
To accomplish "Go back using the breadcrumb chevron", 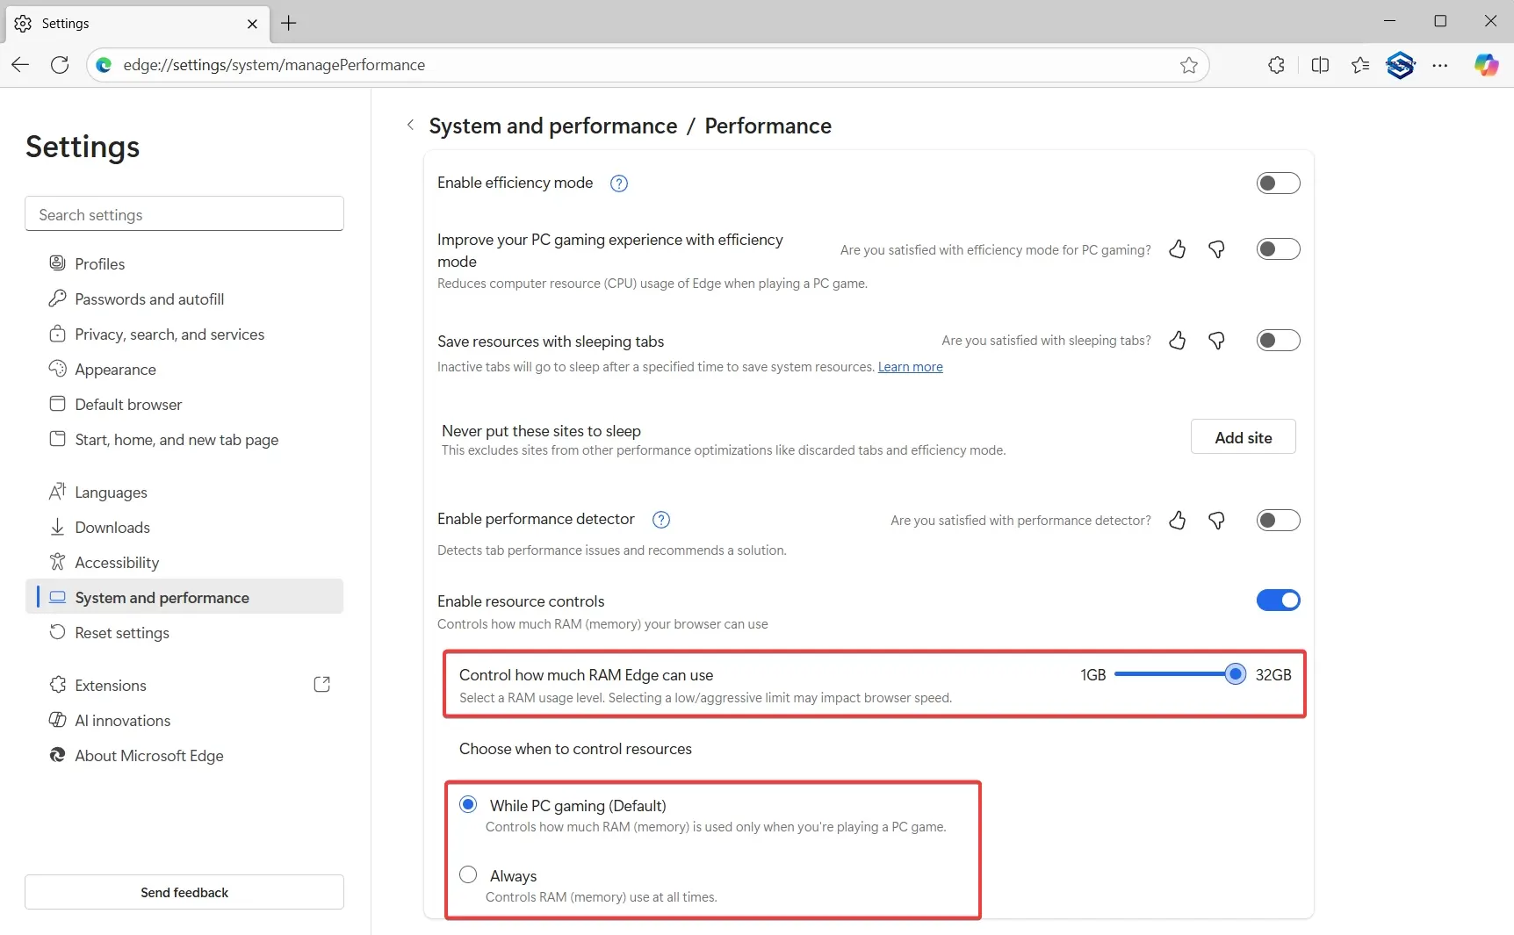I will [x=409, y=126].
